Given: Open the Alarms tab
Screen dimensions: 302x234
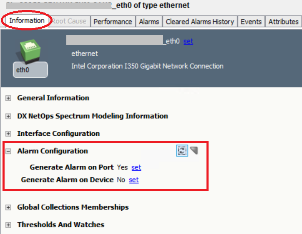Looking at the screenshot, I should click(149, 22).
